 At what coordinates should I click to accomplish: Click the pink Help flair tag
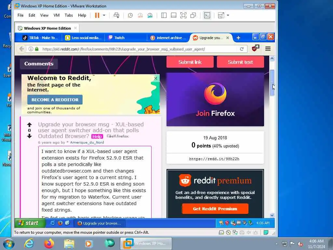[97, 136]
